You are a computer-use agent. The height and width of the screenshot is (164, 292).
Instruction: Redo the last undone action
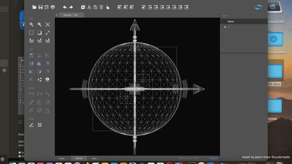(71, 7)
